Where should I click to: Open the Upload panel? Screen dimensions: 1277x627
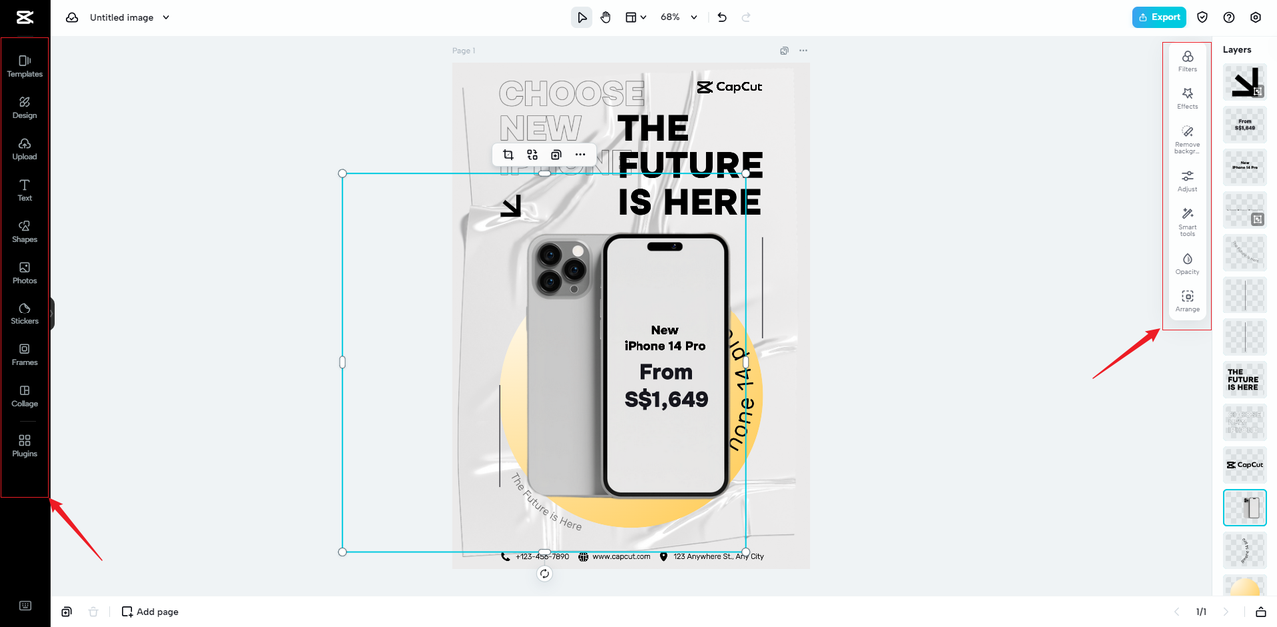(25, 149)
